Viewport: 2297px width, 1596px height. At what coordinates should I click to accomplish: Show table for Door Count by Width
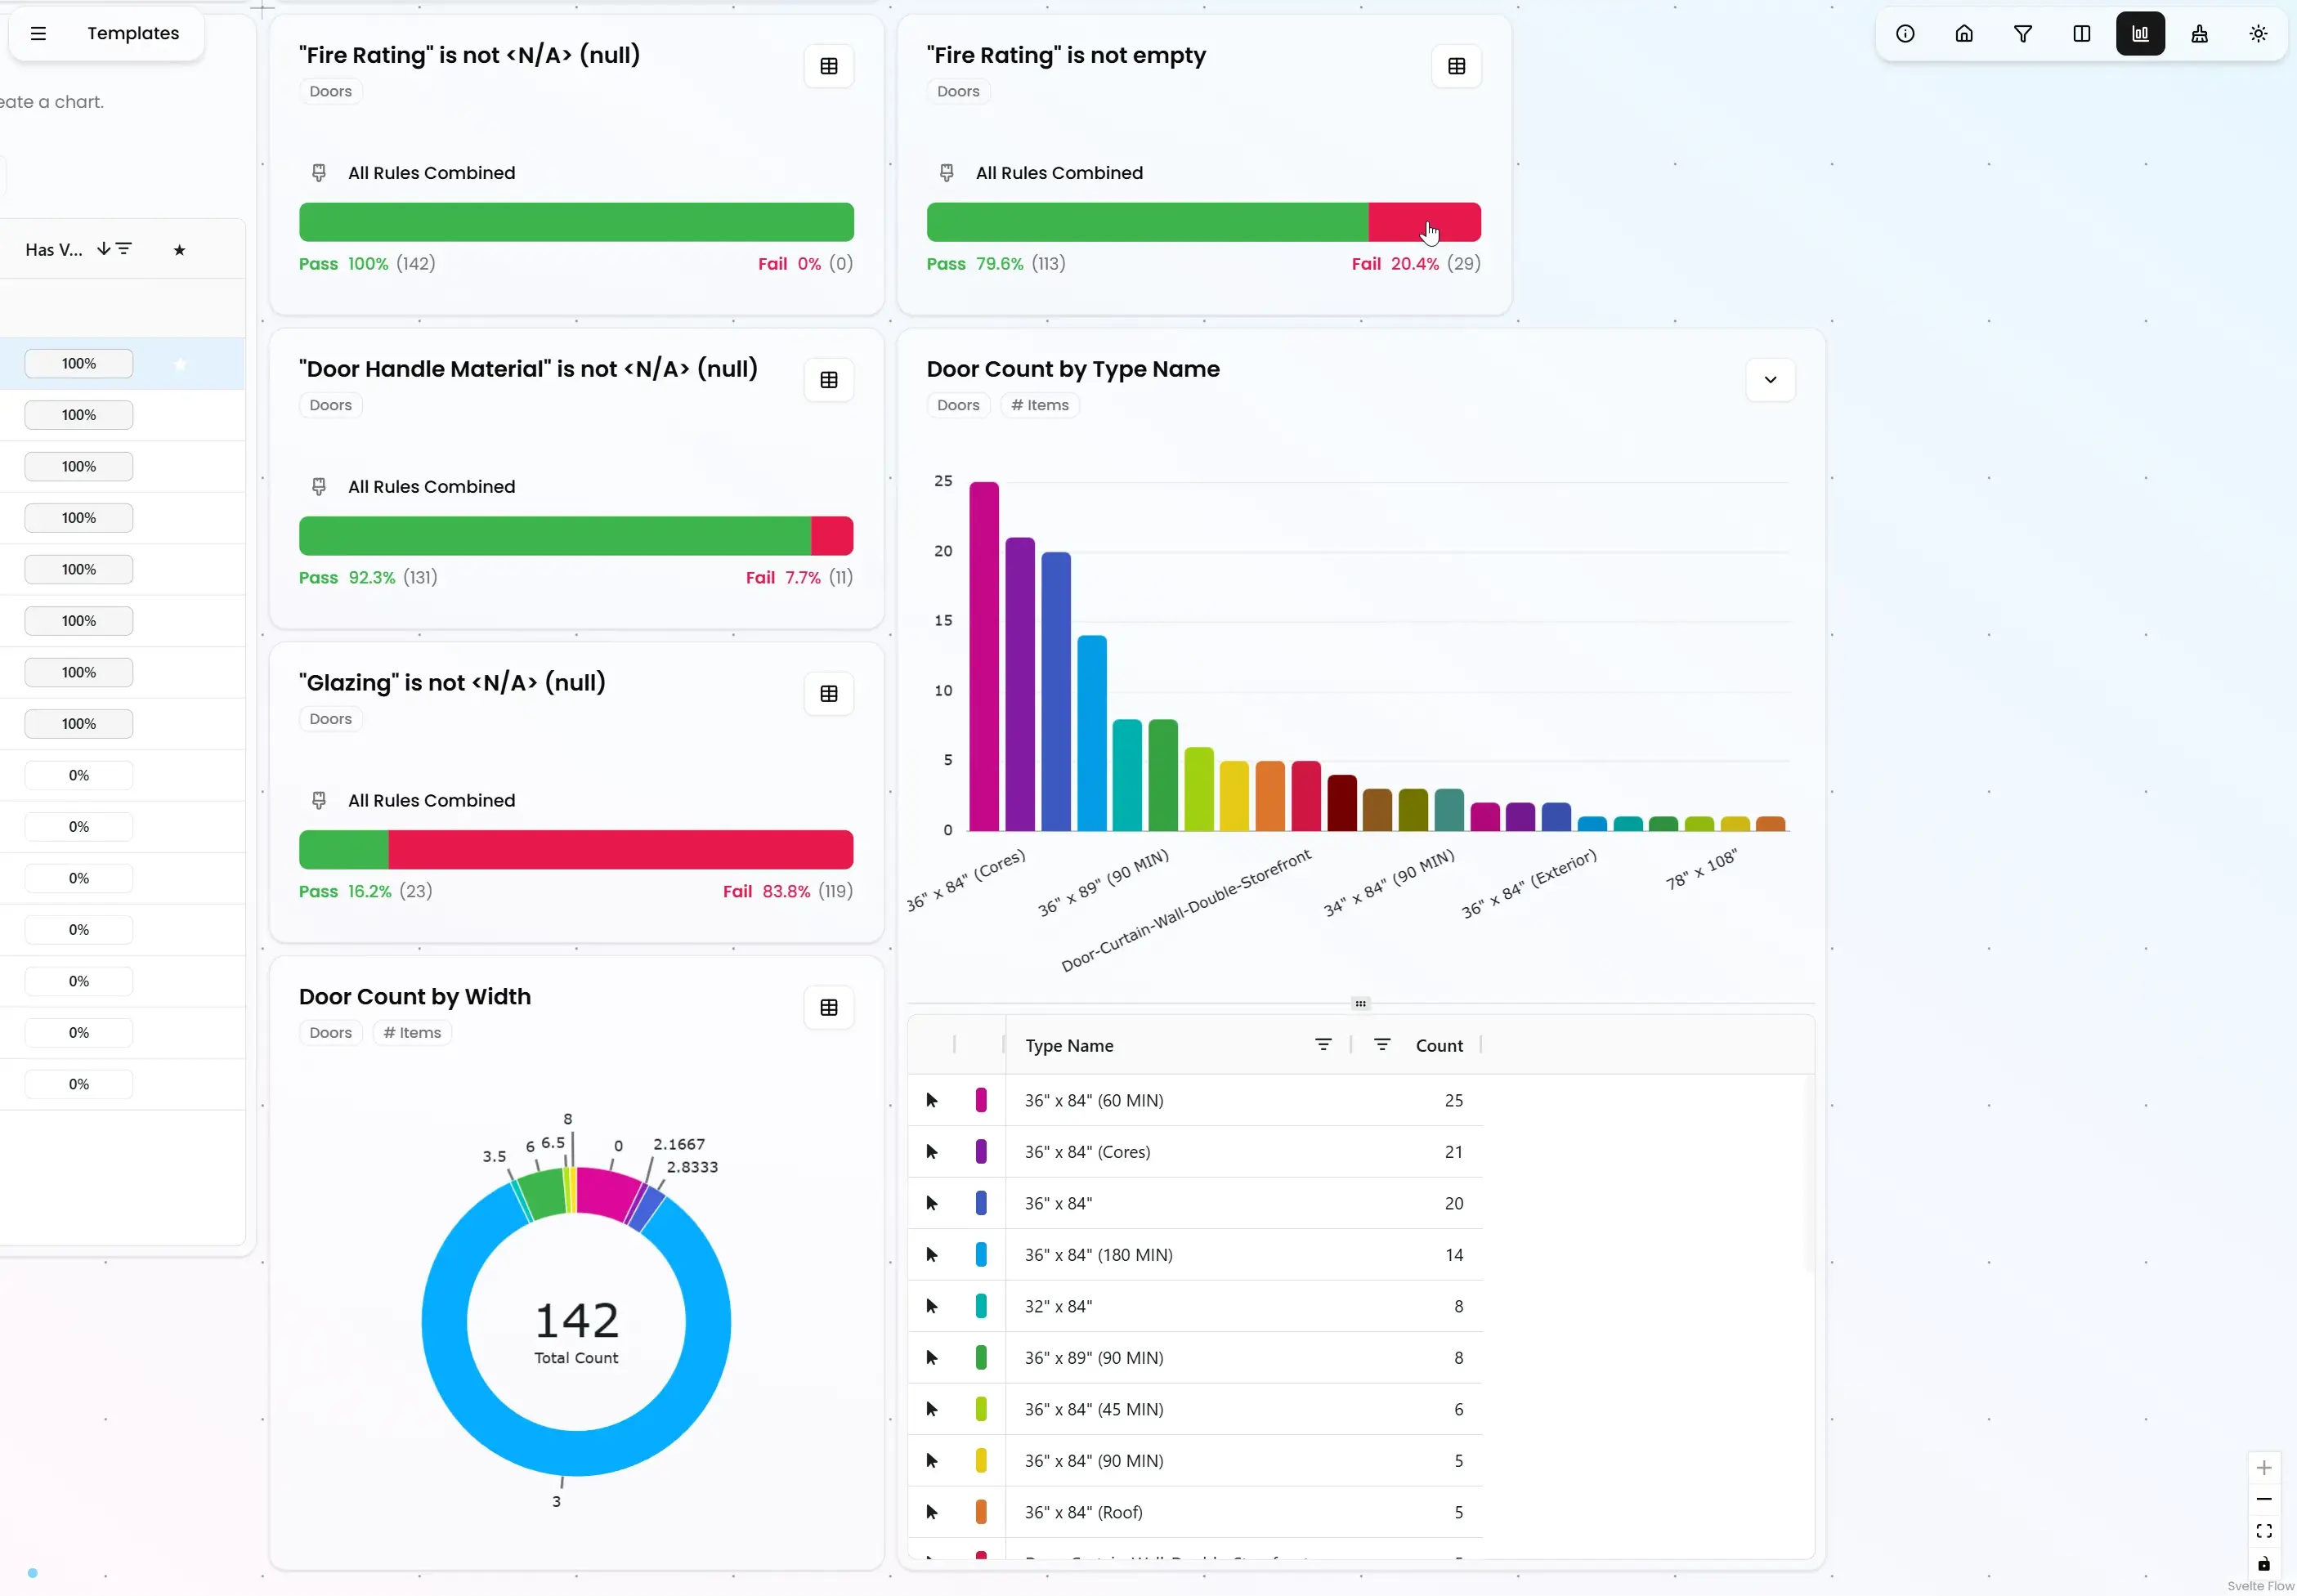[x=829, y=1008]
